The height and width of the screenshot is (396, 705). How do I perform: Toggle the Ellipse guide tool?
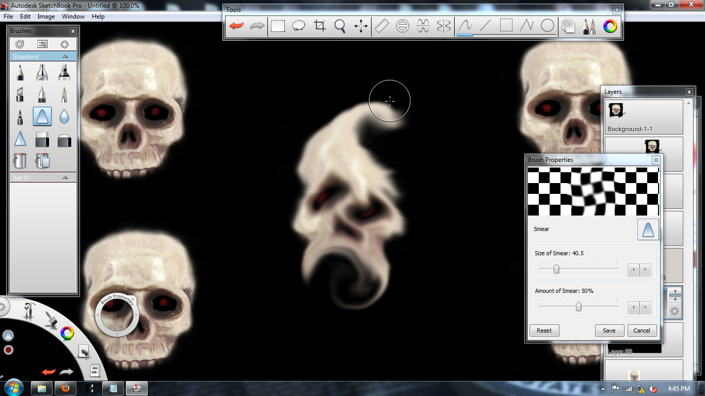pyautogui.click(x=403, y=26)
